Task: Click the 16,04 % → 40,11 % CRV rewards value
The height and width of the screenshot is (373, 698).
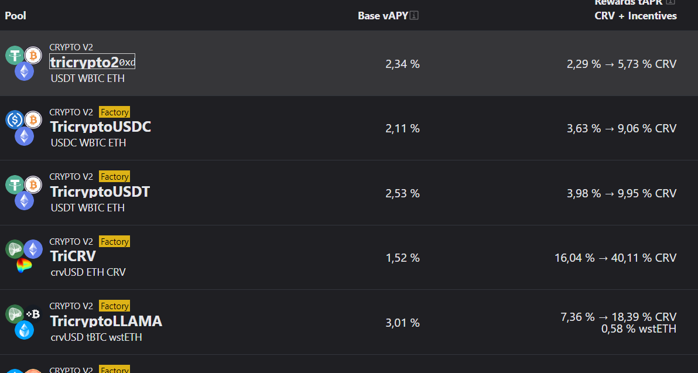Action: (x=615, y=258)
